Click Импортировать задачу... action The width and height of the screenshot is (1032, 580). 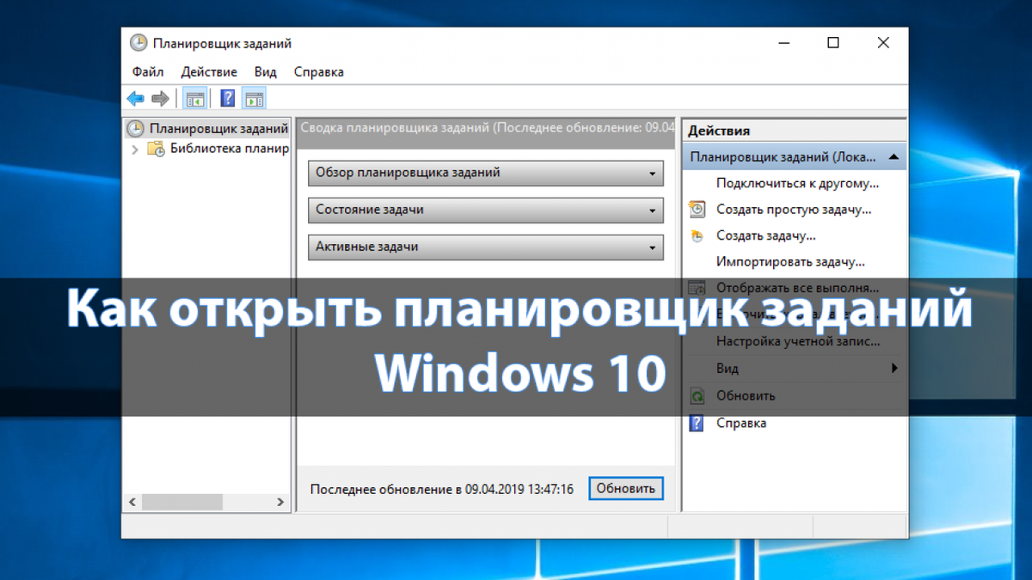[790, 262]
